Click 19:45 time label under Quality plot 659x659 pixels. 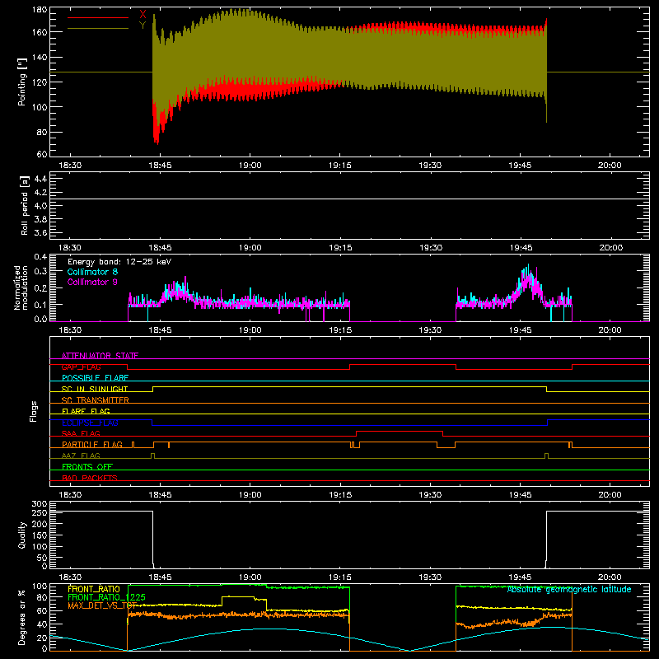coord(521,577)
